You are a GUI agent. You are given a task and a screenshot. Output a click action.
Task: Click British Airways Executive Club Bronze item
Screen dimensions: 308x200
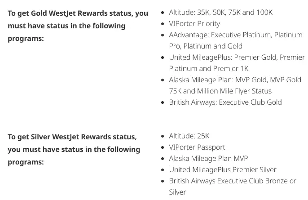click(232, 181)
